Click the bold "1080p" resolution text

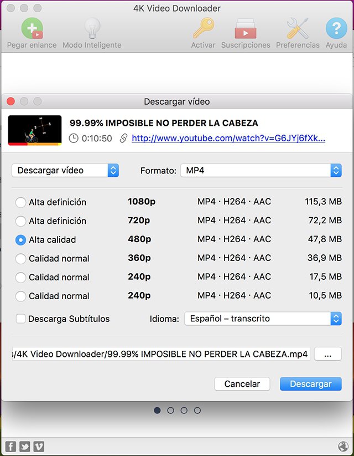pos(142,202)
